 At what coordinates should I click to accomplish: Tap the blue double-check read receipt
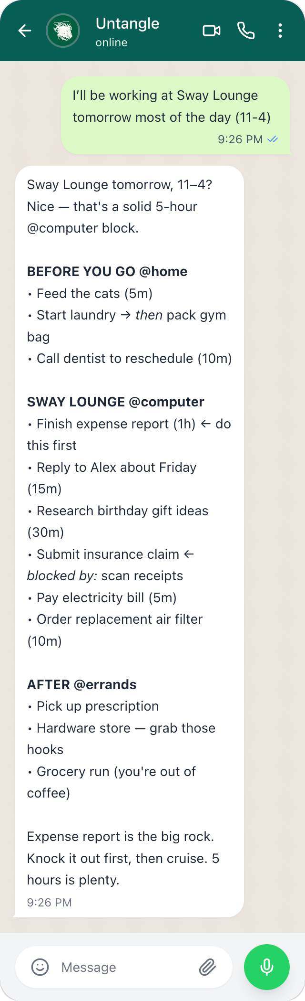(273, 139)
